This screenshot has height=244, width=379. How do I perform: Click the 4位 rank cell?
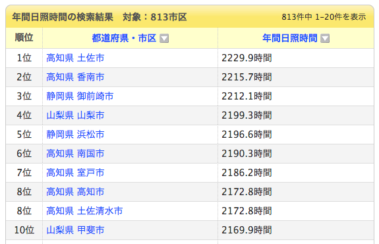coord(24,115)
